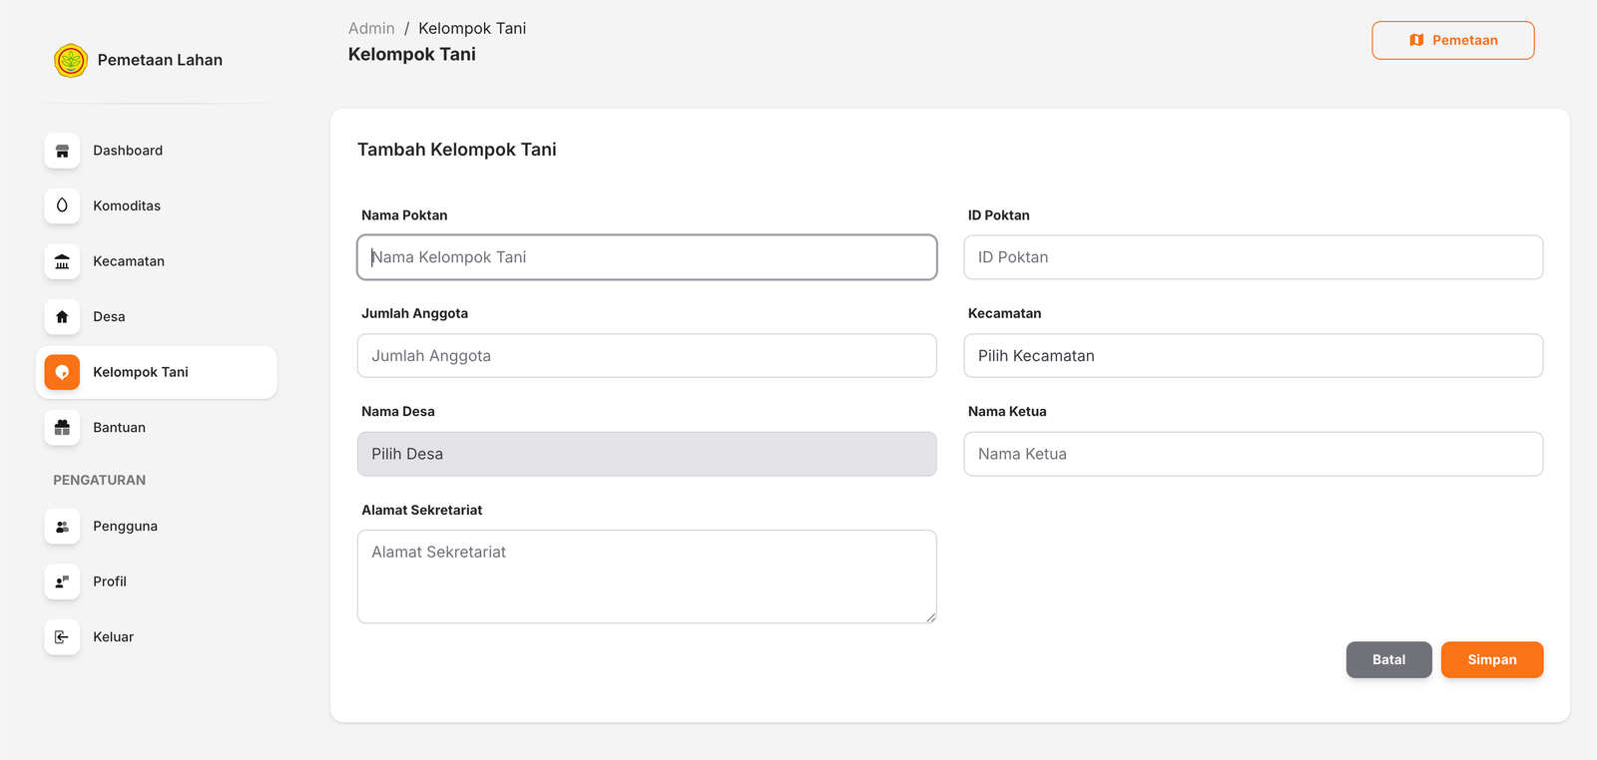Click the Tambah Kelompok Tani heading

[x=457, y=150]
